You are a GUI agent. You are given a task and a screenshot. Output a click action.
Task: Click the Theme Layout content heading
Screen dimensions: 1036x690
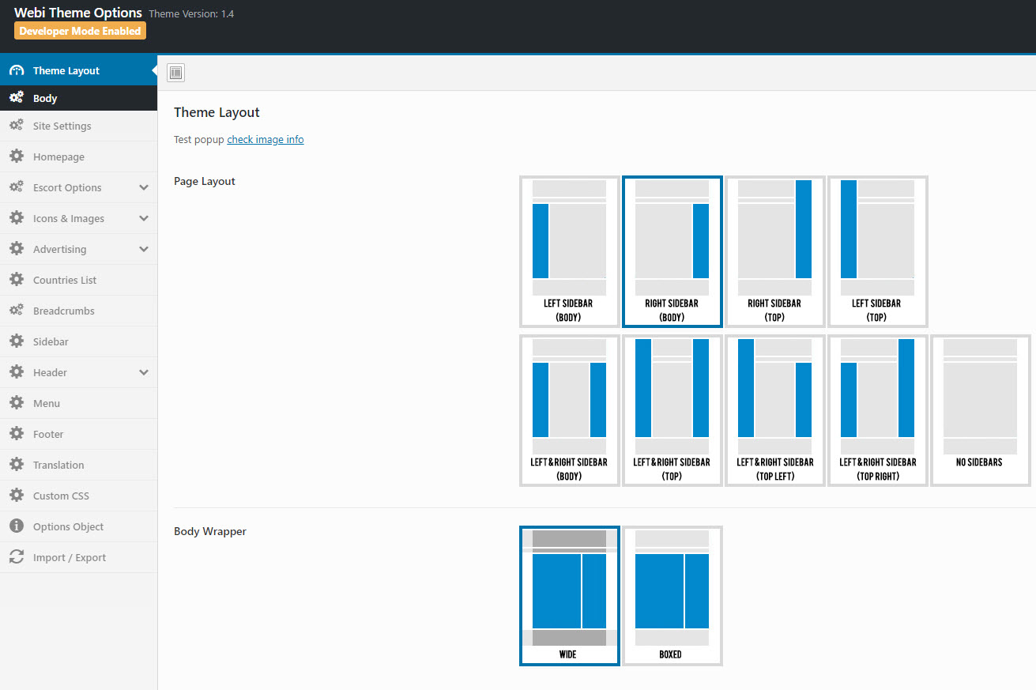(217, 112)
